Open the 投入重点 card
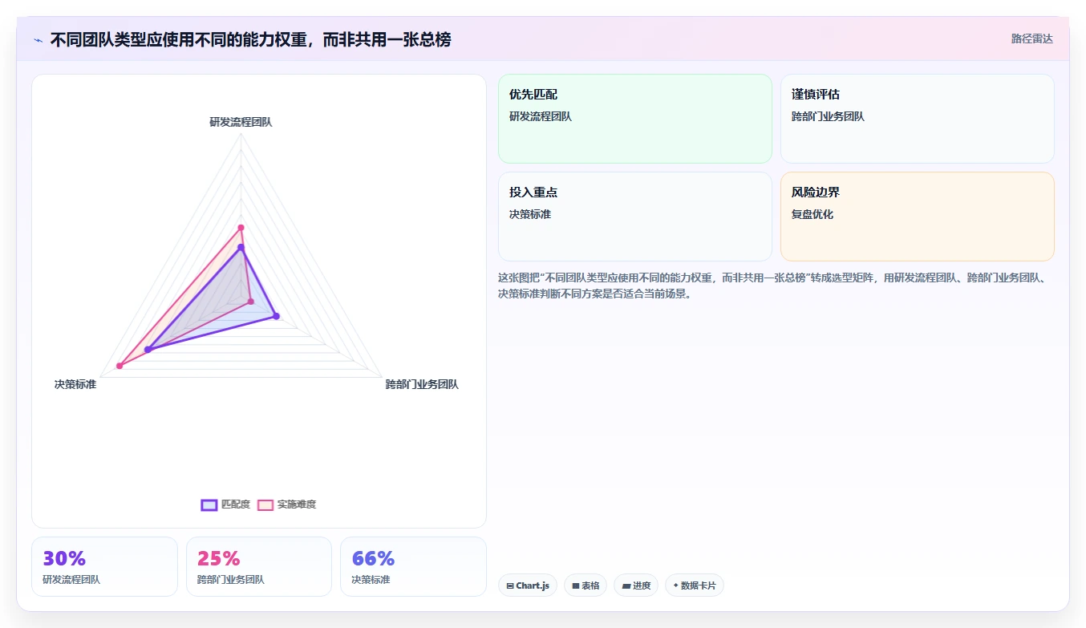Image resolution: width=1086 pixels, height=628 pixels. (635, 217)
